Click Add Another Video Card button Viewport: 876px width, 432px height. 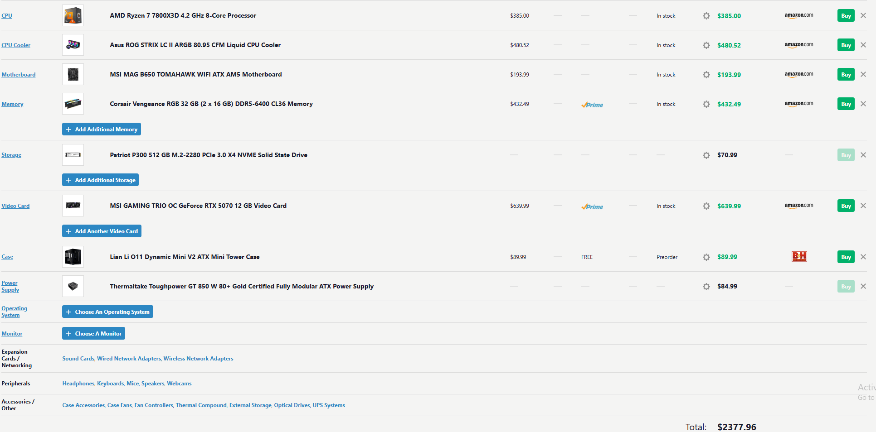tap(102, 231)
